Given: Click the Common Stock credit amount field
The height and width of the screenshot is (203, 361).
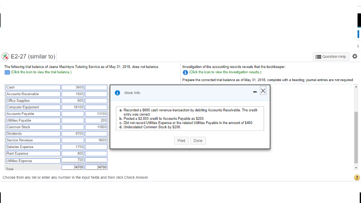Looking at the screenshot, I should click(x=96, y=127).
